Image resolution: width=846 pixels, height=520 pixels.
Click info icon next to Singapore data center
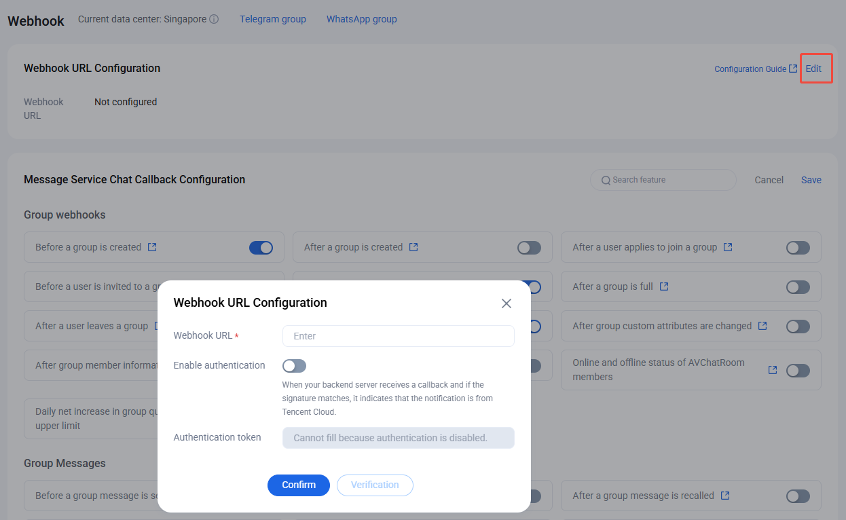tap(214, 20)
